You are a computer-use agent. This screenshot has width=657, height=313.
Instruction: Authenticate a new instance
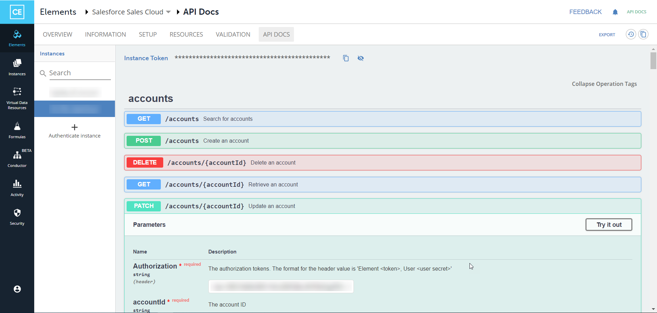74,131
